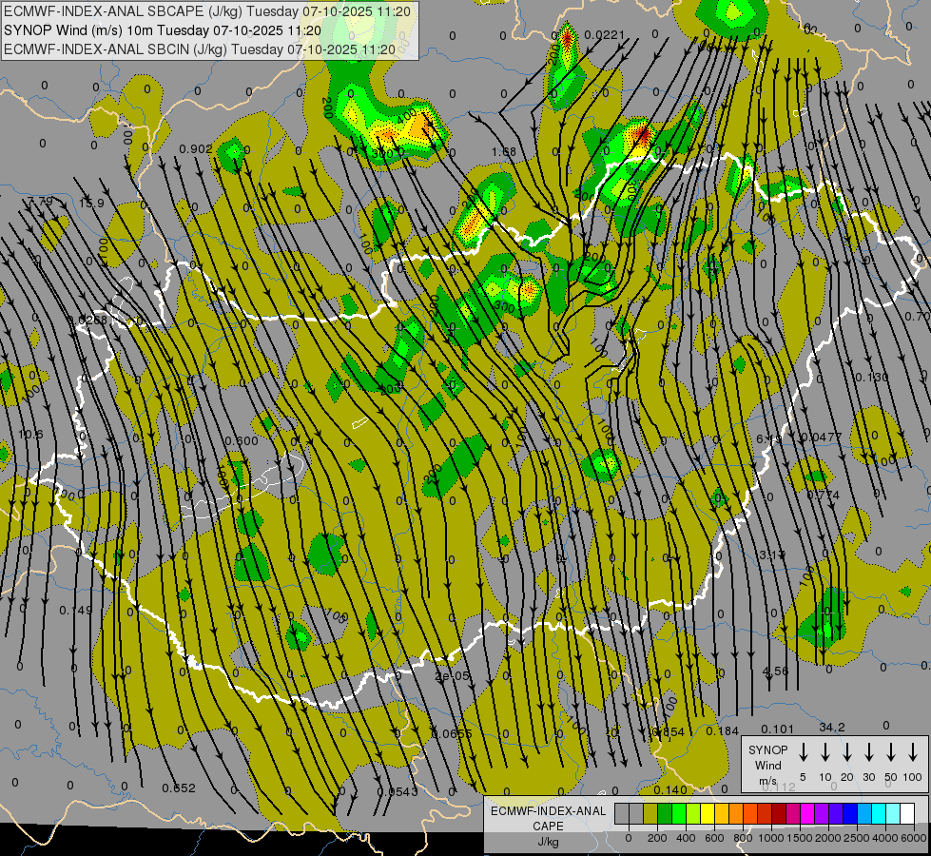Image resolution: width=931 pixels, height=856 pixels.
Task: Select the bright cyan CAPE legend swatch
Action: click(x=879, y=813)
